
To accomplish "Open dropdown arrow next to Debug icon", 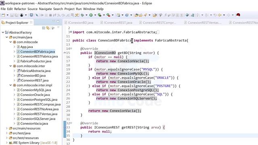I will point(86,15).
